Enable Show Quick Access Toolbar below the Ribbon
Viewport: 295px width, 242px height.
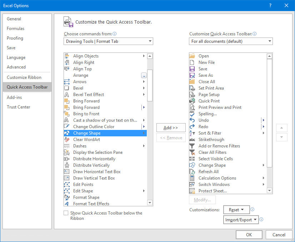(x=66, y=213)
